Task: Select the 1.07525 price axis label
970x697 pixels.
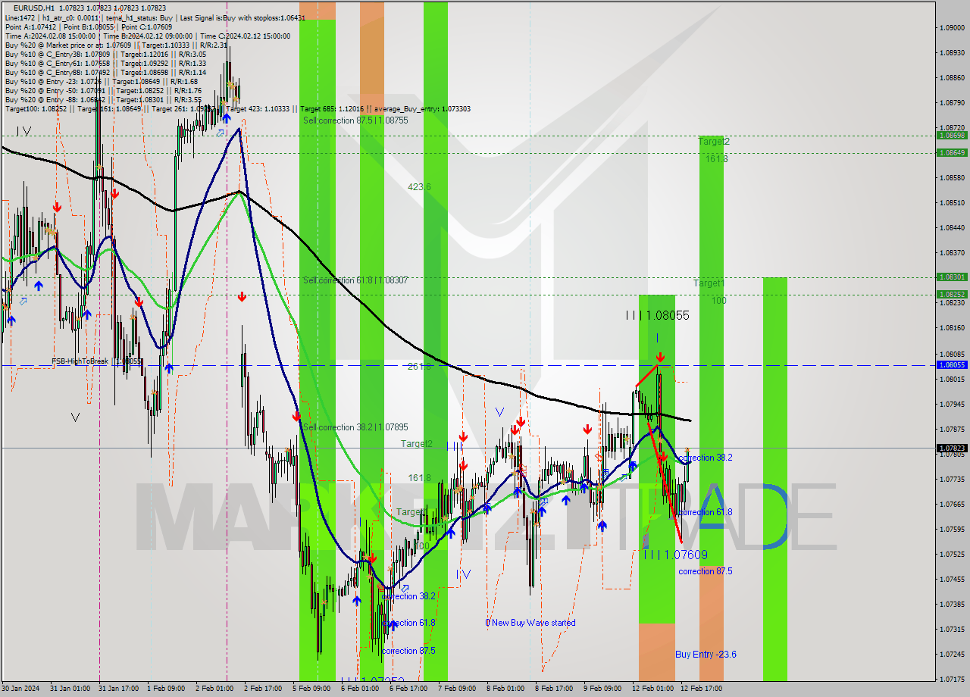Action: (x=952, y=554)
